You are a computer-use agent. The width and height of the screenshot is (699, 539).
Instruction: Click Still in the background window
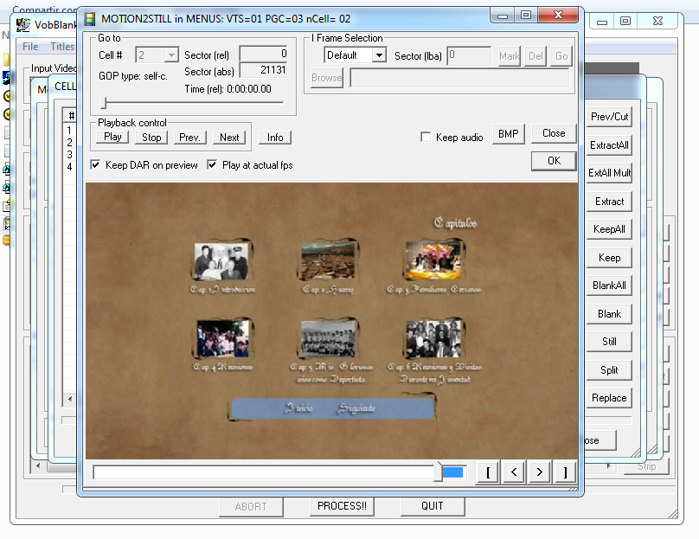(x=609, y=342)
